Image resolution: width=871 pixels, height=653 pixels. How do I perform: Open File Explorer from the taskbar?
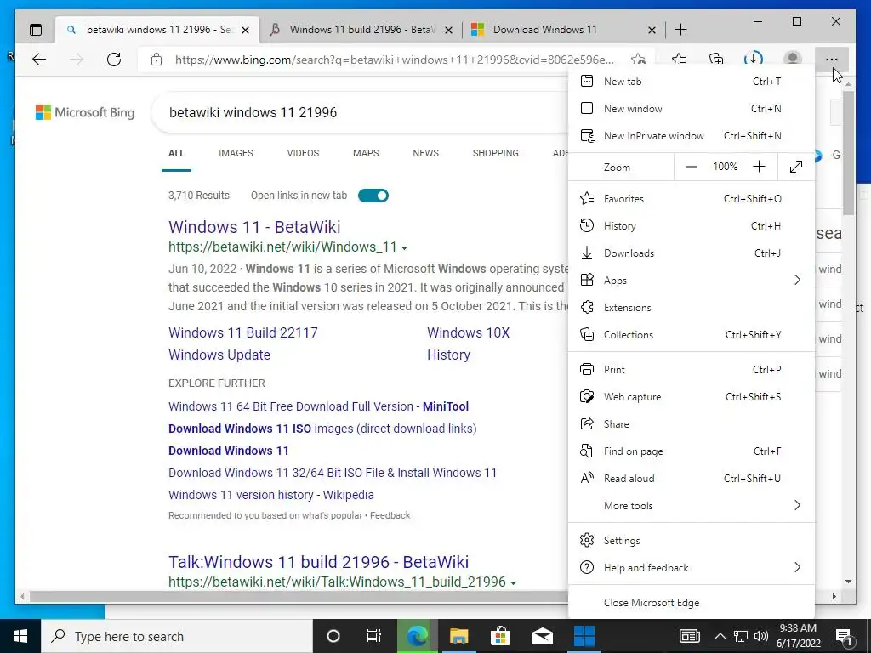pos(458,636)
